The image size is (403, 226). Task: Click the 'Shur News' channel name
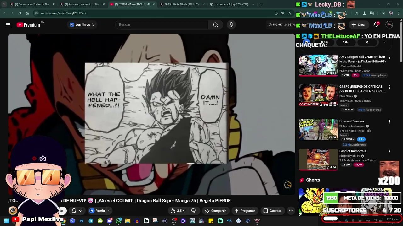(346, 96)
